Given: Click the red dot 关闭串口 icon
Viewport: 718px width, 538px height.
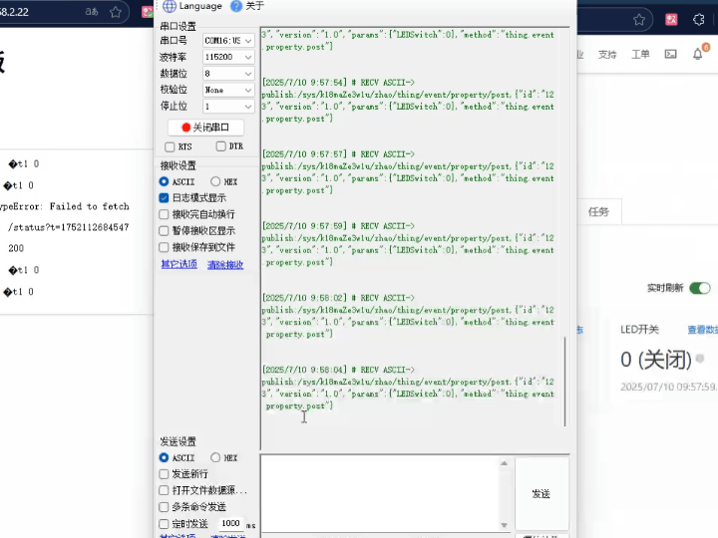Looking at the screenshot, I should coord(185,128).
